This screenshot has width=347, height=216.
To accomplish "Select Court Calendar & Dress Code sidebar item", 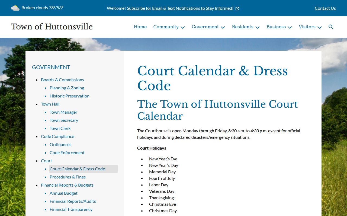I will [x=83, y=169].
